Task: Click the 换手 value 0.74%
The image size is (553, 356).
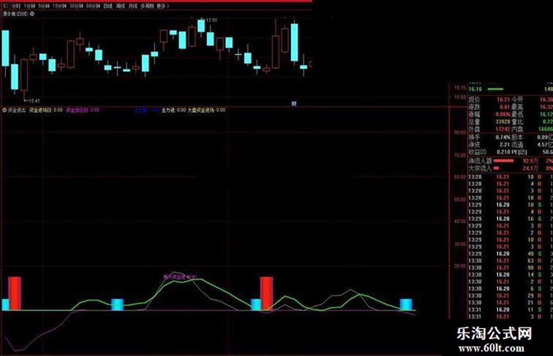Action: pyautogui.click(x=503, y=137)
